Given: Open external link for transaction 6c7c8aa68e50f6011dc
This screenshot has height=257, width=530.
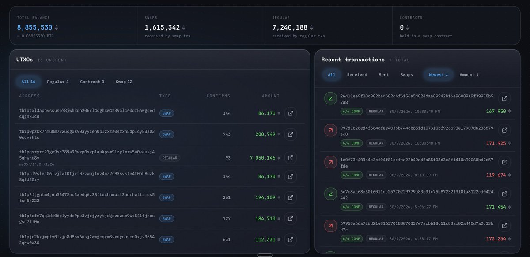Looking at the screenshot, I should tap(504, 194).
